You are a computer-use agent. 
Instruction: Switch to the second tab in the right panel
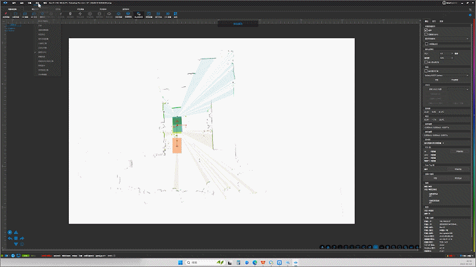[x=435, y=21]
